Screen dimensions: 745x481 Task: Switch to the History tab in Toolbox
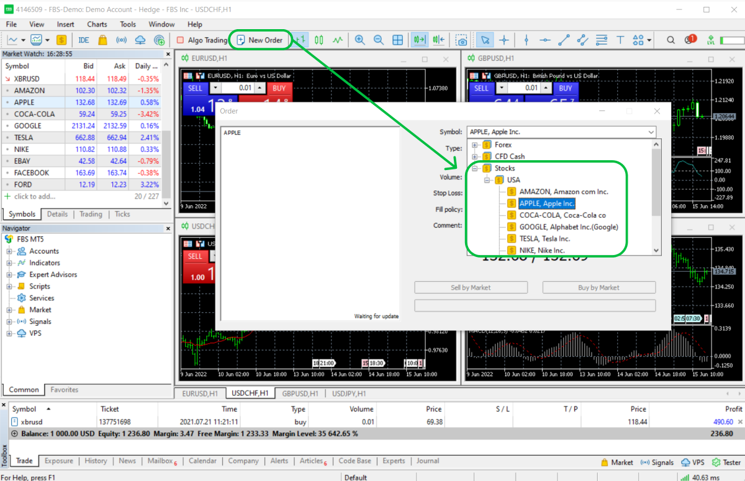[x=96, y=461]
